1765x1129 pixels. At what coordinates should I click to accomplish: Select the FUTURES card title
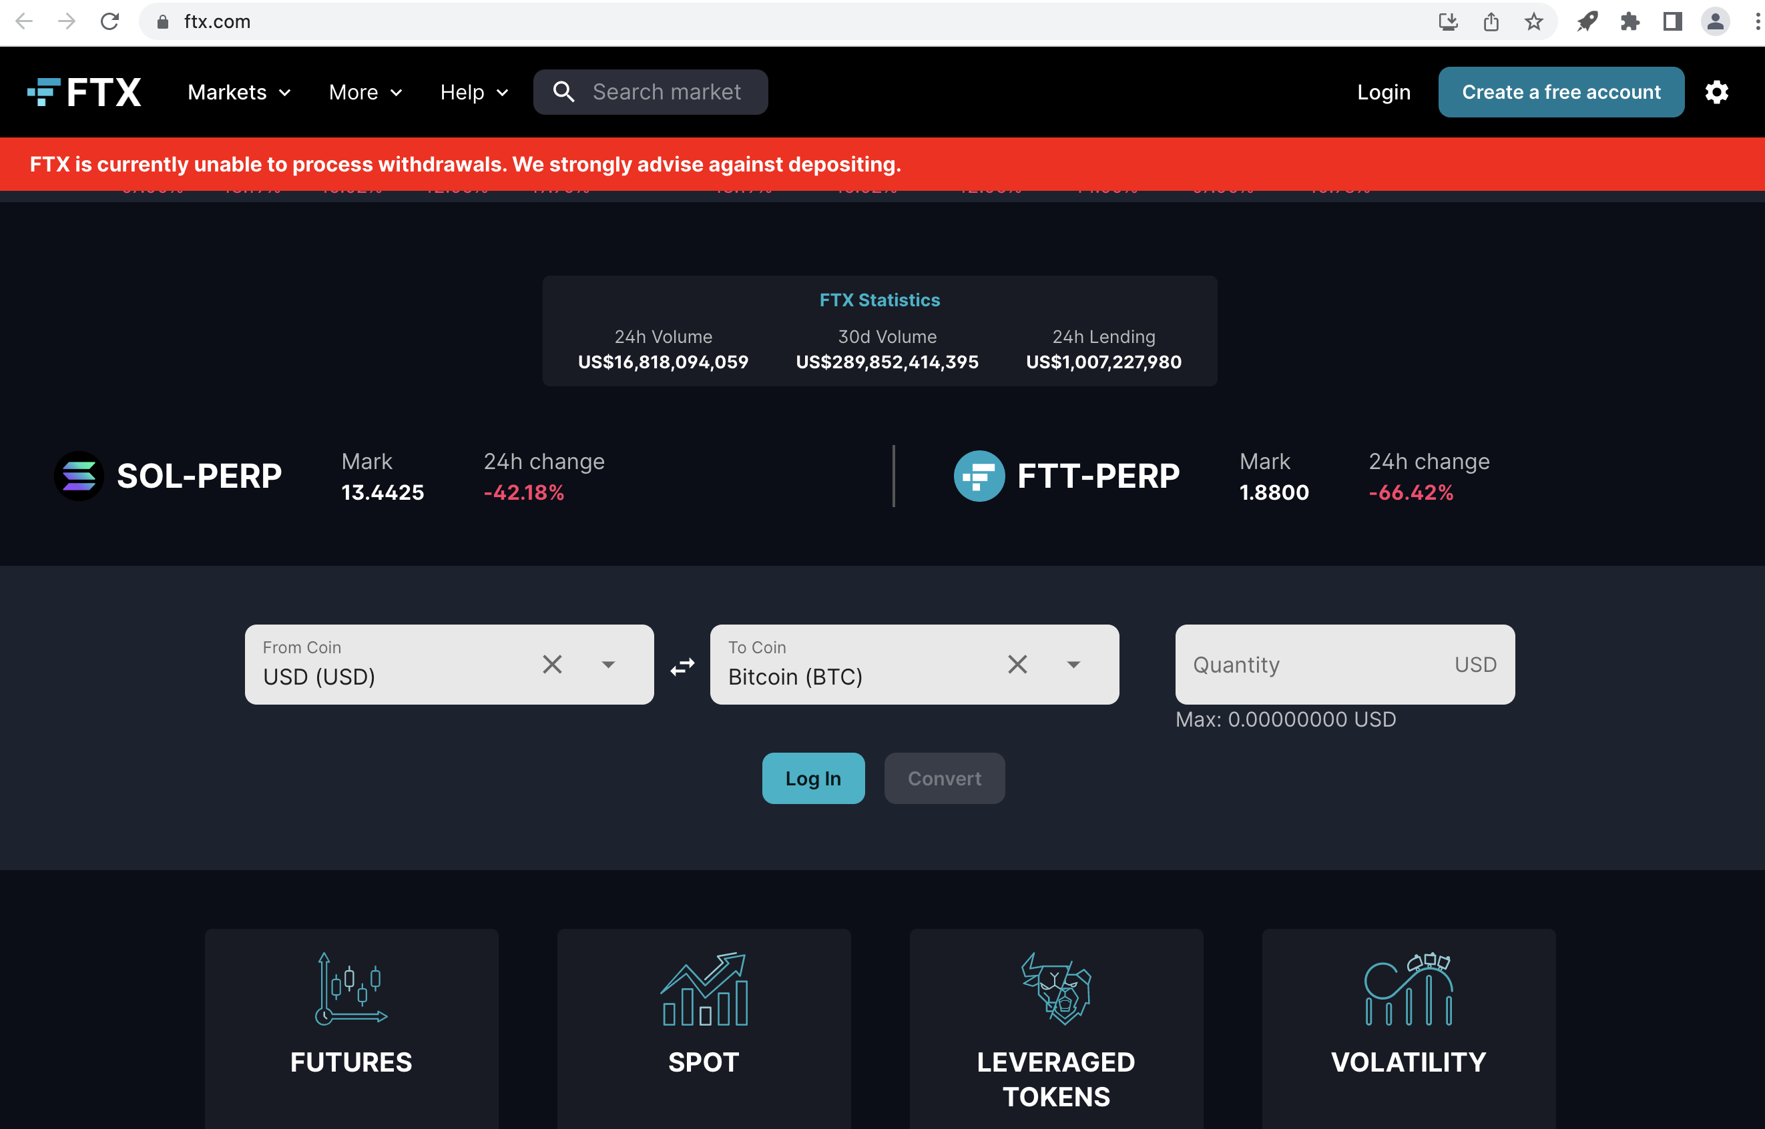[351, 1062]
